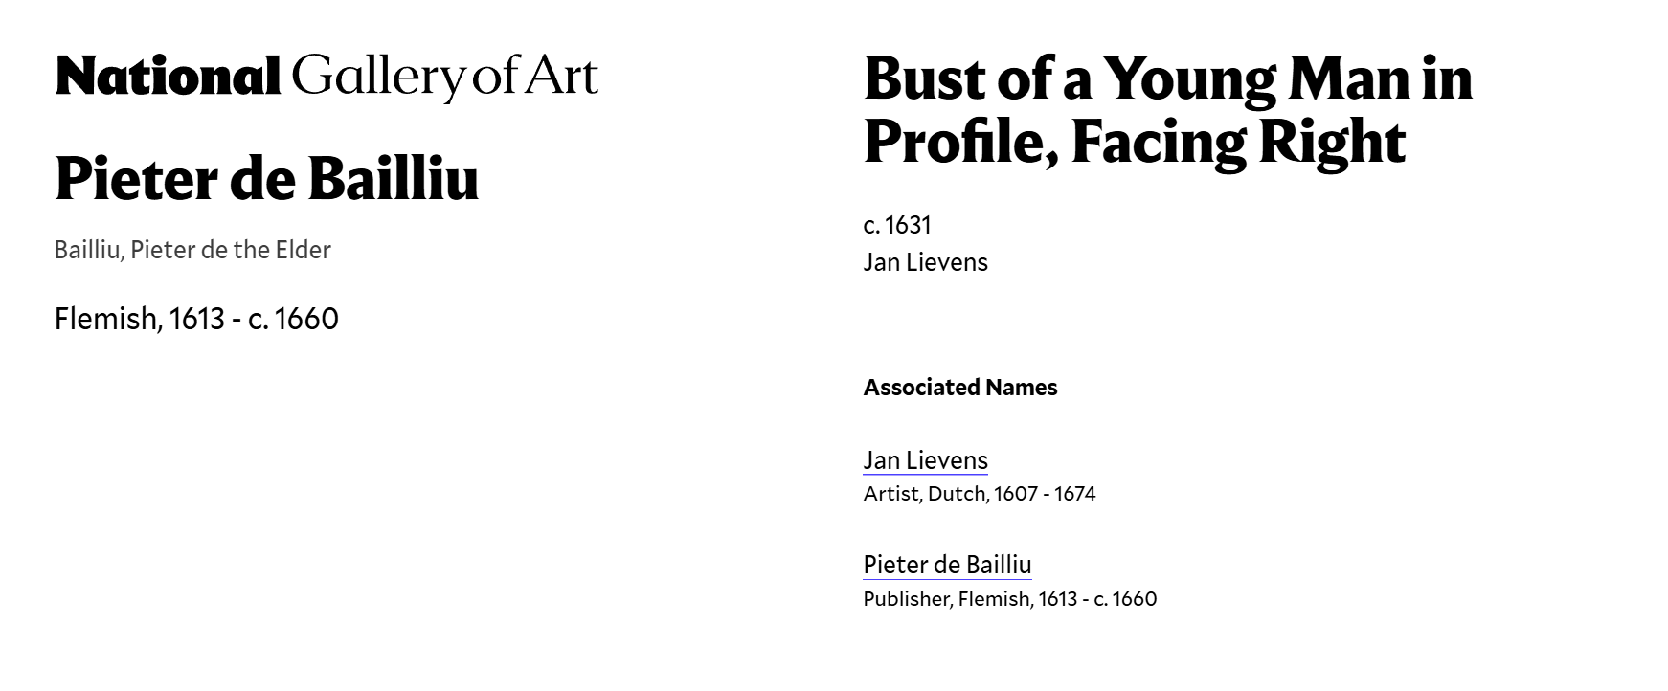Click the "Publisher" role label

[x=907, y=599]
